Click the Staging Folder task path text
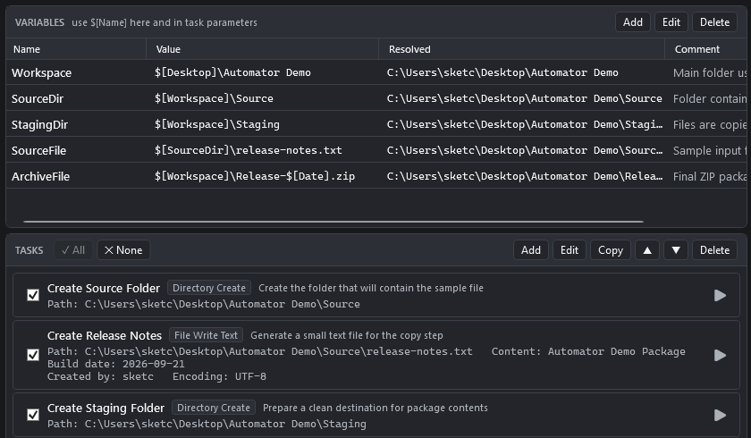 coord(207,424)
